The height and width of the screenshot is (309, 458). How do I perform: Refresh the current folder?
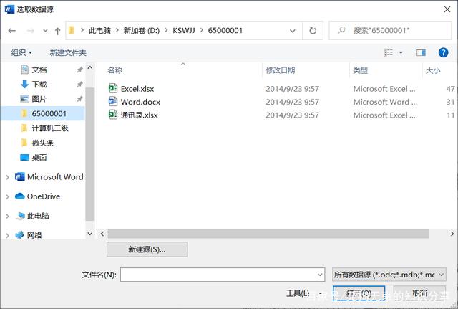pos(313,30)
